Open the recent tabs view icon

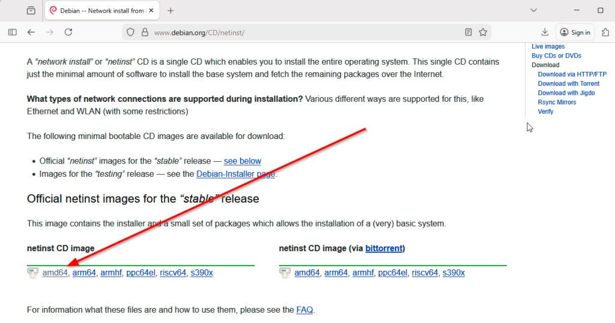coord(31,11)
